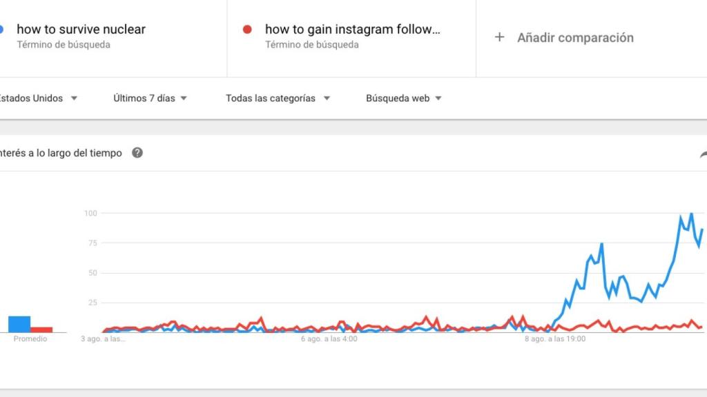Click the 'Interés a lo largo del tiempo' heading

pos(61,153)
